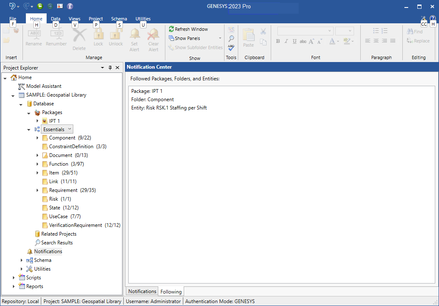The width and height of the screenshot is (439, 306).
Task: Click the Rename ribbon button
Action: click(34, 37)
